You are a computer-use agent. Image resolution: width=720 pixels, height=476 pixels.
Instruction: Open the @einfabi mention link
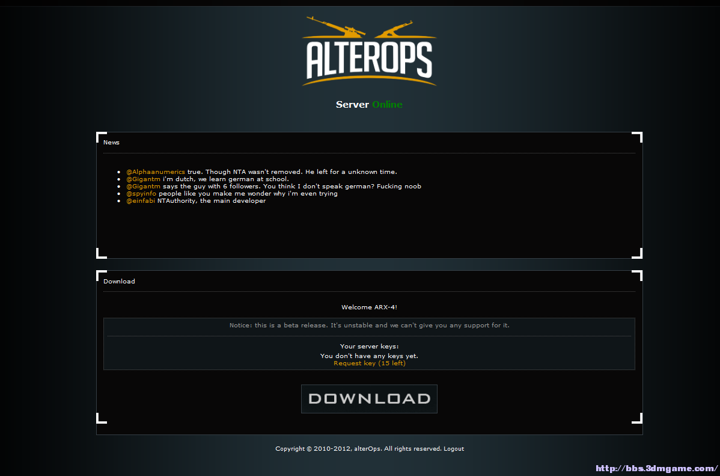[x=141, y=201]
